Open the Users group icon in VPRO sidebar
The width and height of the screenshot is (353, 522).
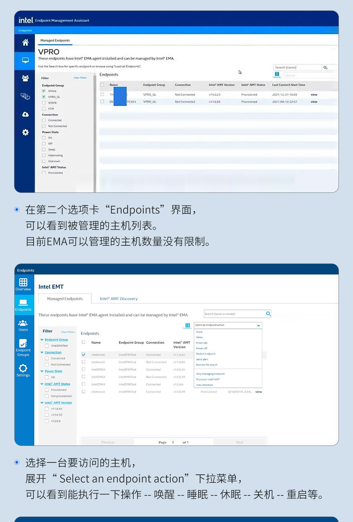coord(25,78)
